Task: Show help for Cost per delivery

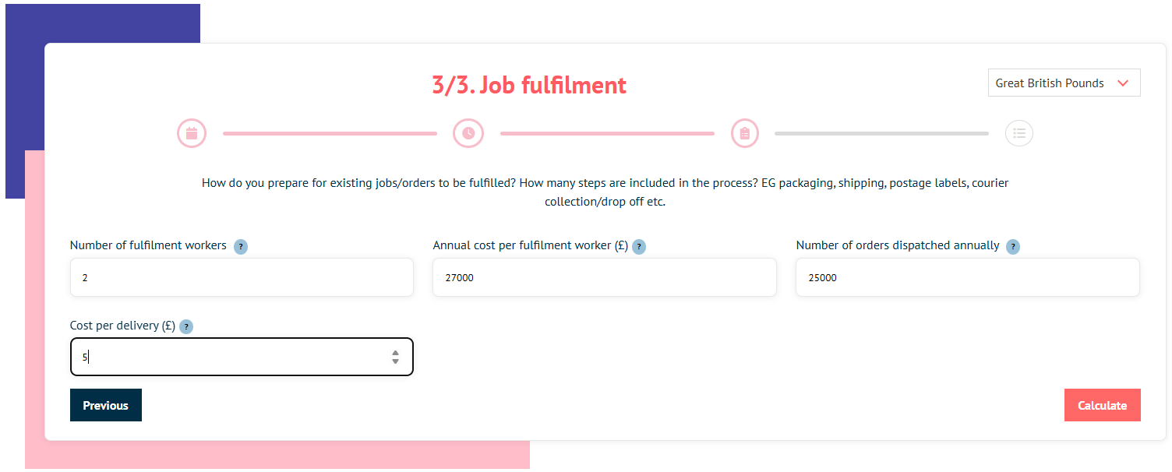Action: tap(186, 327)
